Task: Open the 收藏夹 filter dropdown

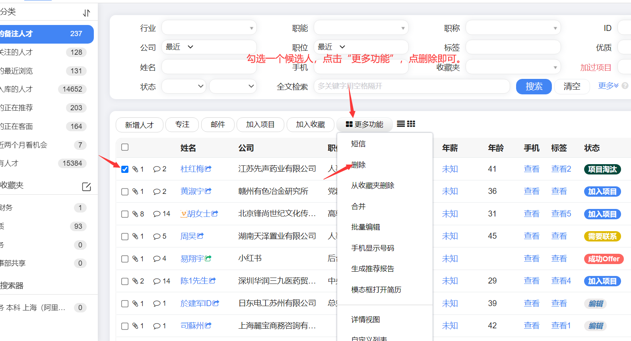Action: click(513, 67)
